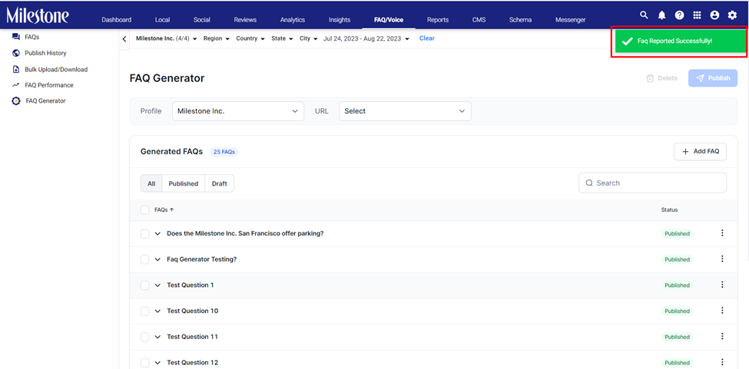Open the settings gear icon
The height and width of the screenshot is (369, 749).
tap(732, 15)
